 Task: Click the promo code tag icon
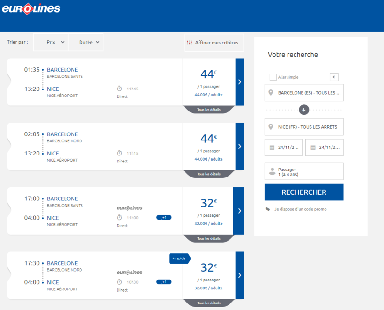point(267,209)
